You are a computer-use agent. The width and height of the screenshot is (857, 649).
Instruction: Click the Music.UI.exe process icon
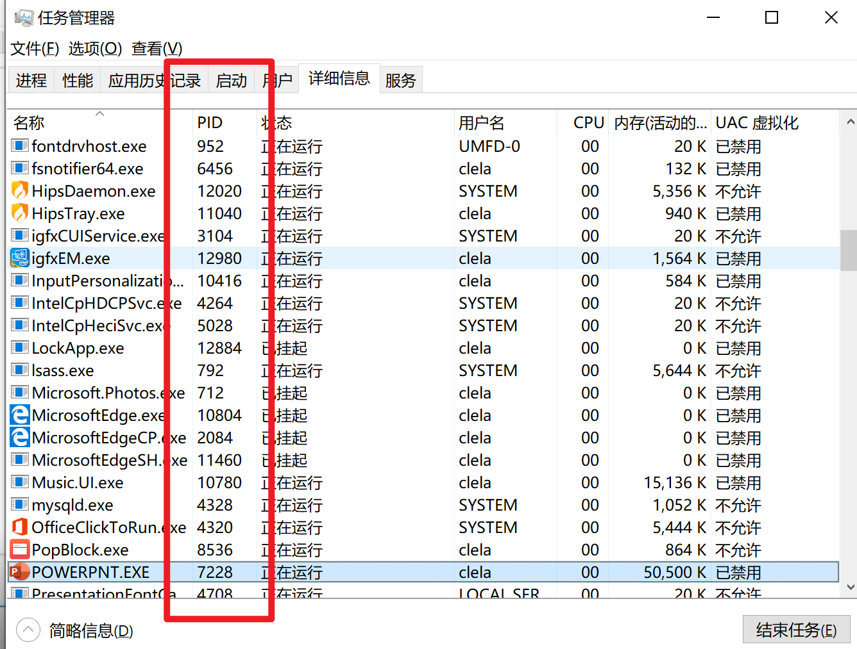pos(20,482)
